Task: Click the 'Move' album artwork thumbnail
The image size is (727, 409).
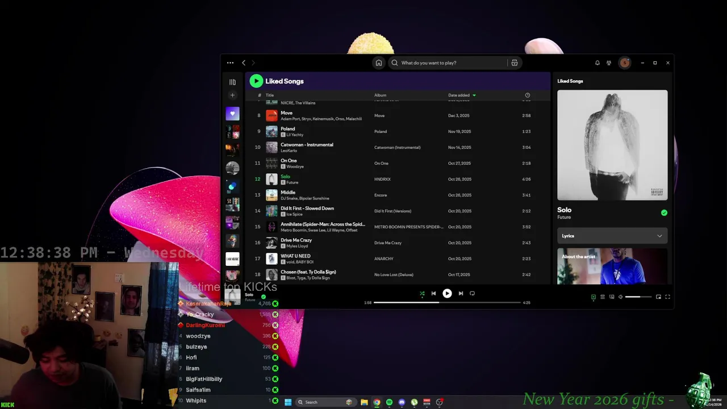Action: point(271,115)
